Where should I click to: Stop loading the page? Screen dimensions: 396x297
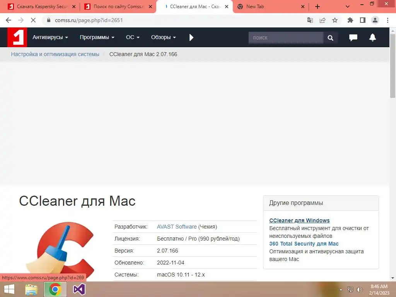coord(33,20)
